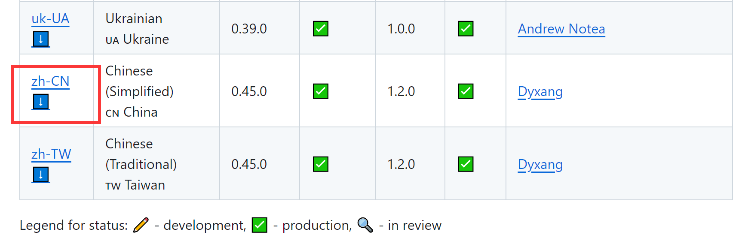Click the download arrow icon under zh-TW

point(41,175)
